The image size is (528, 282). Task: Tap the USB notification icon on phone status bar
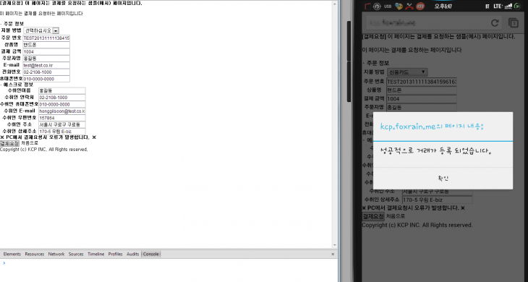pyautogui.click(x=388, y=6)
